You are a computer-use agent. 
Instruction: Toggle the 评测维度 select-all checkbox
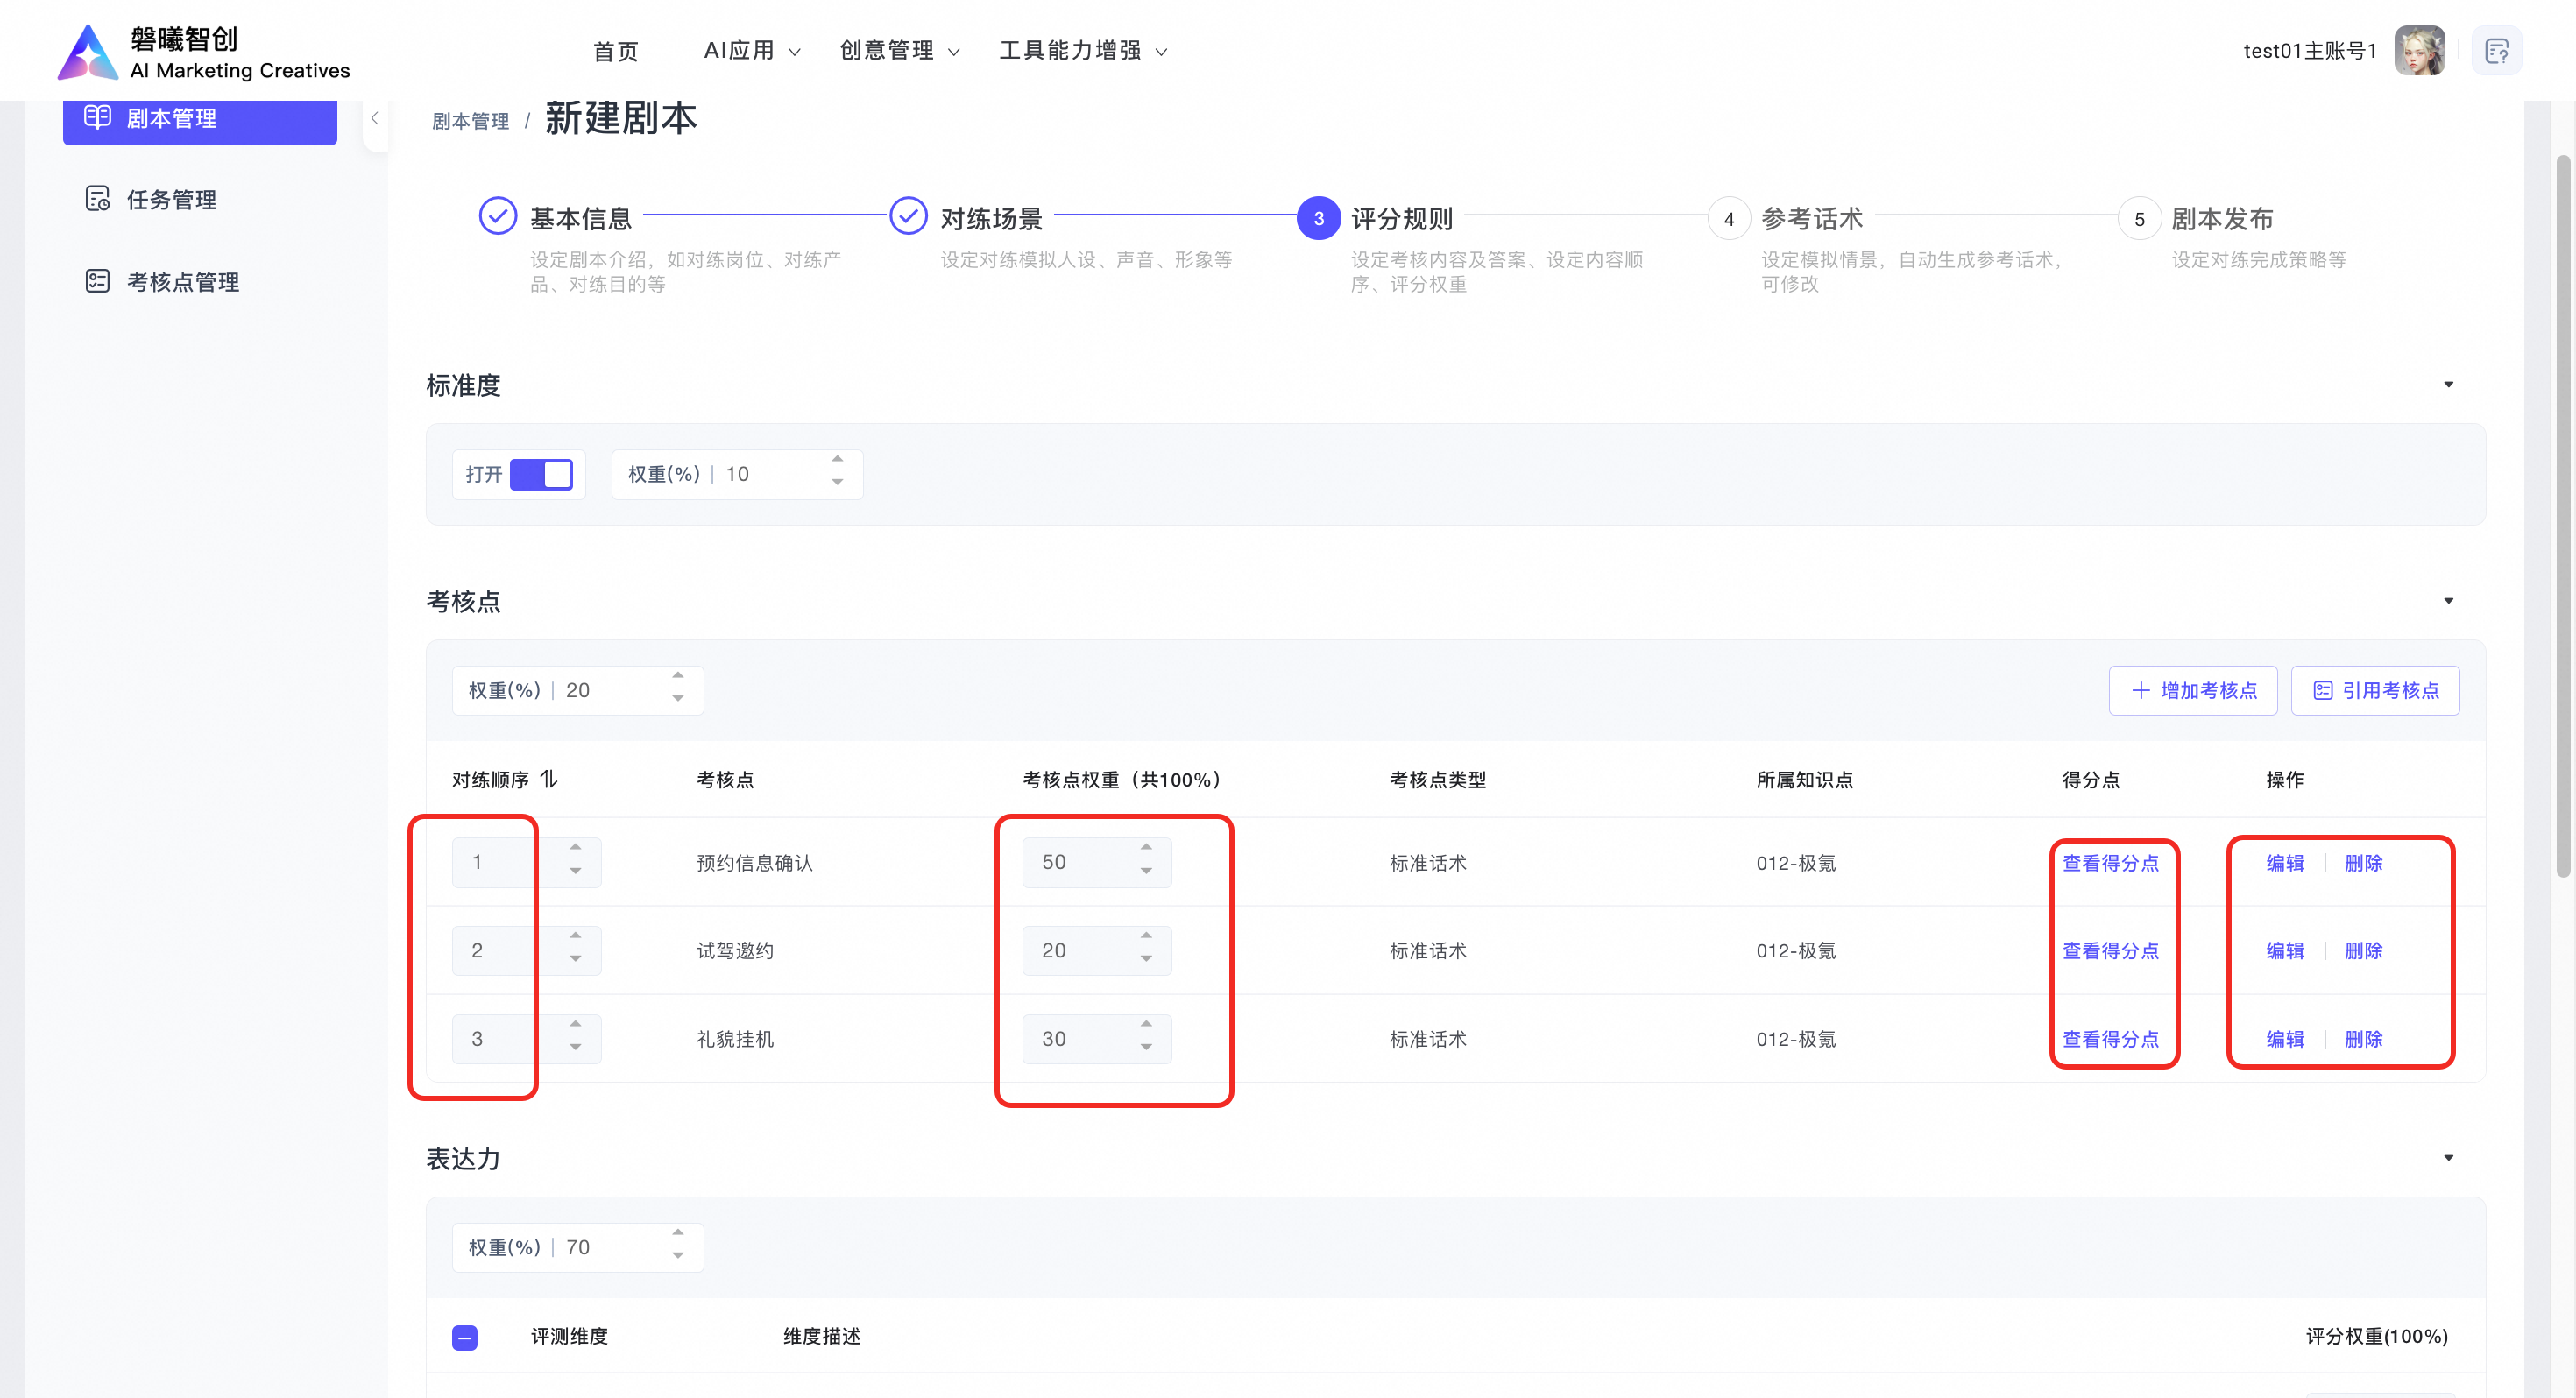(465, 1337)
